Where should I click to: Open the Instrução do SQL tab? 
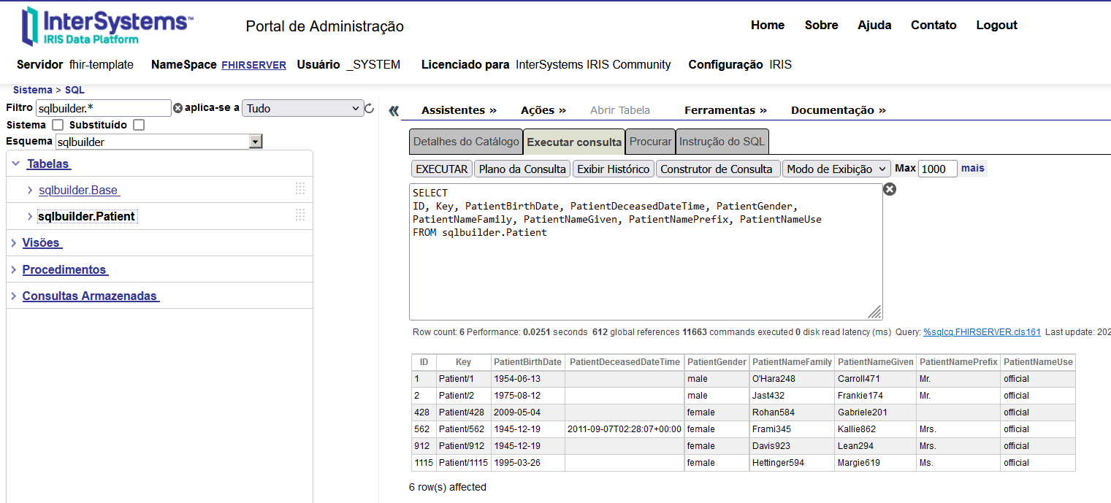(x=722, y=142)
